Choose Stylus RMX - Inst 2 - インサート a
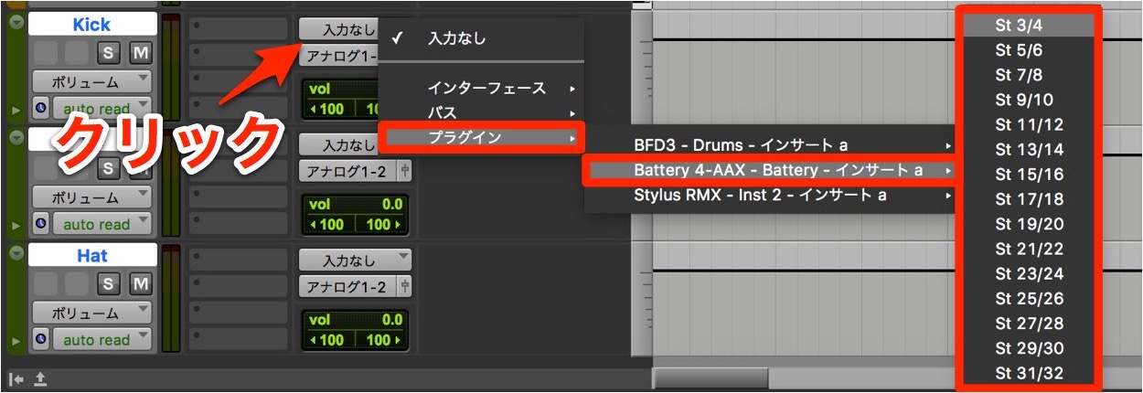The image size is (1143, 393). pyautogui.click(x=770, y=195)
